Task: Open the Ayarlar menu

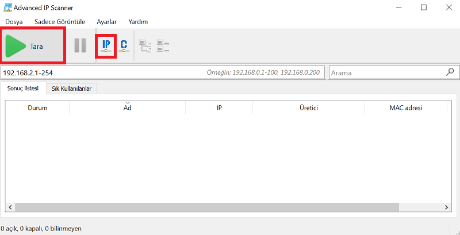Action: (x=107, y=22)
